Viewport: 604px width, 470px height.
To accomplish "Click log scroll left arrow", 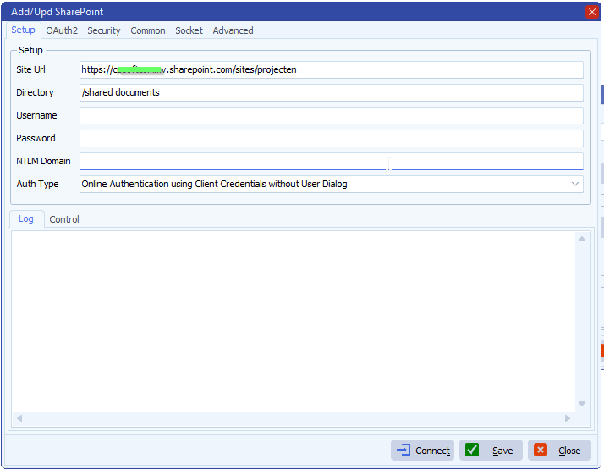I will (19, 418).
